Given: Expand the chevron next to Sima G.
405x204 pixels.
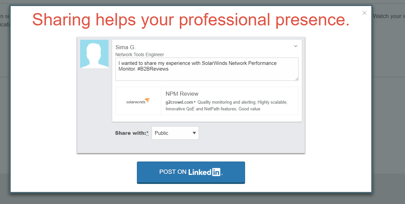Looking at the screenshot, I should click(295, 46).
